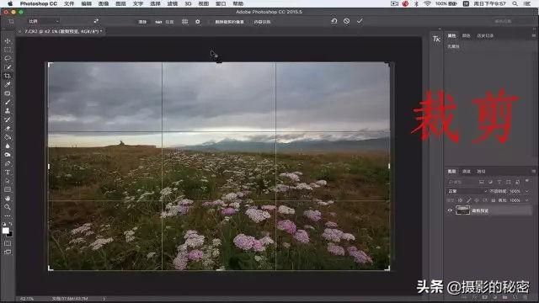Select the Zoom tool
The height and width of the screenshot is (303, 539).
pos(8,207)
